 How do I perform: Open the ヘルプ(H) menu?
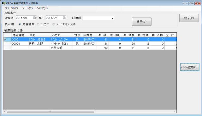[x=42, y=8]
